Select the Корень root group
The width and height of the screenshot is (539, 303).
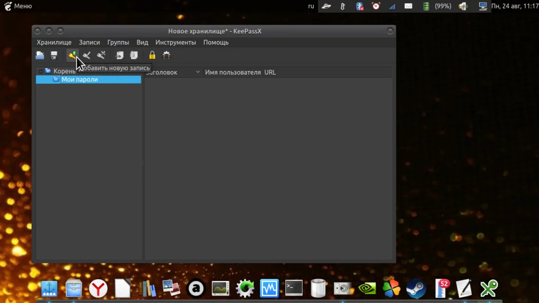click(x=64, y=71)
